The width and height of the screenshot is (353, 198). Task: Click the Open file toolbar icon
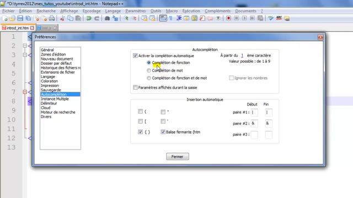tap(12, 18)
